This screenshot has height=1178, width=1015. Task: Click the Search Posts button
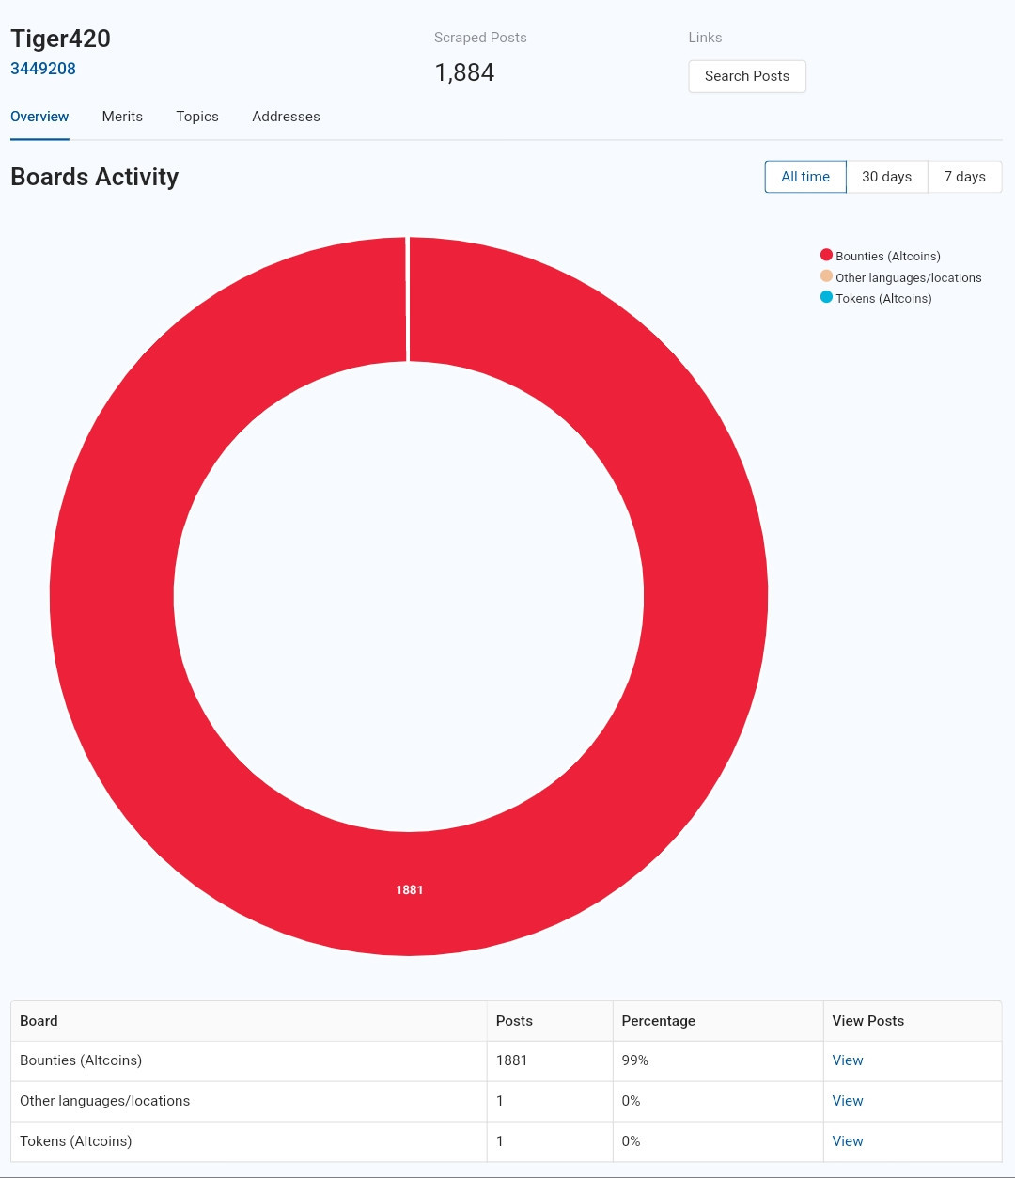coord(747,76)
